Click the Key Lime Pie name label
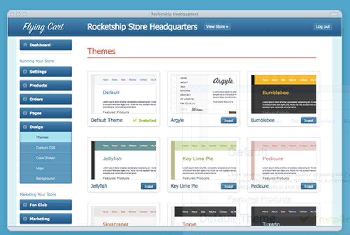The width and height of the screenshot is (350, 235). coord(184,186)
